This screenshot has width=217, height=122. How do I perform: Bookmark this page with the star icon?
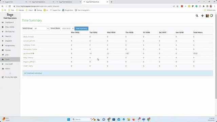tap(177, 6)
